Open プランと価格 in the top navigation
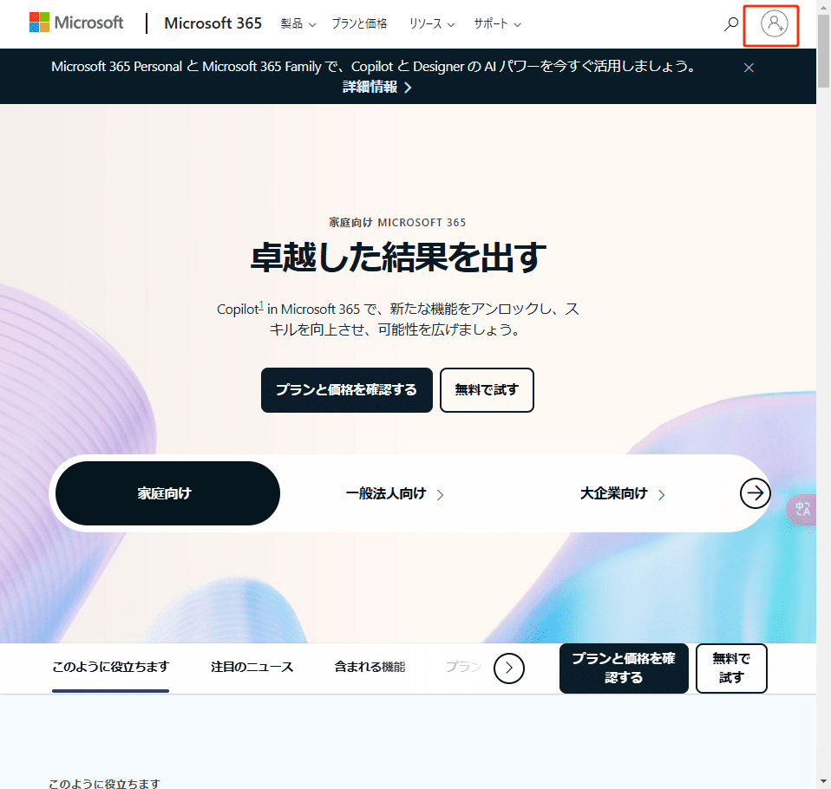 (x=359, y=24)
